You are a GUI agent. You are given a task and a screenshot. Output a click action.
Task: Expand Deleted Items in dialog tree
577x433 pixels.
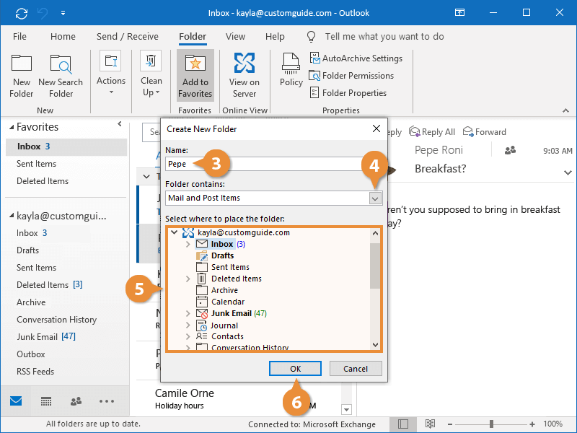tap(188, 279)
